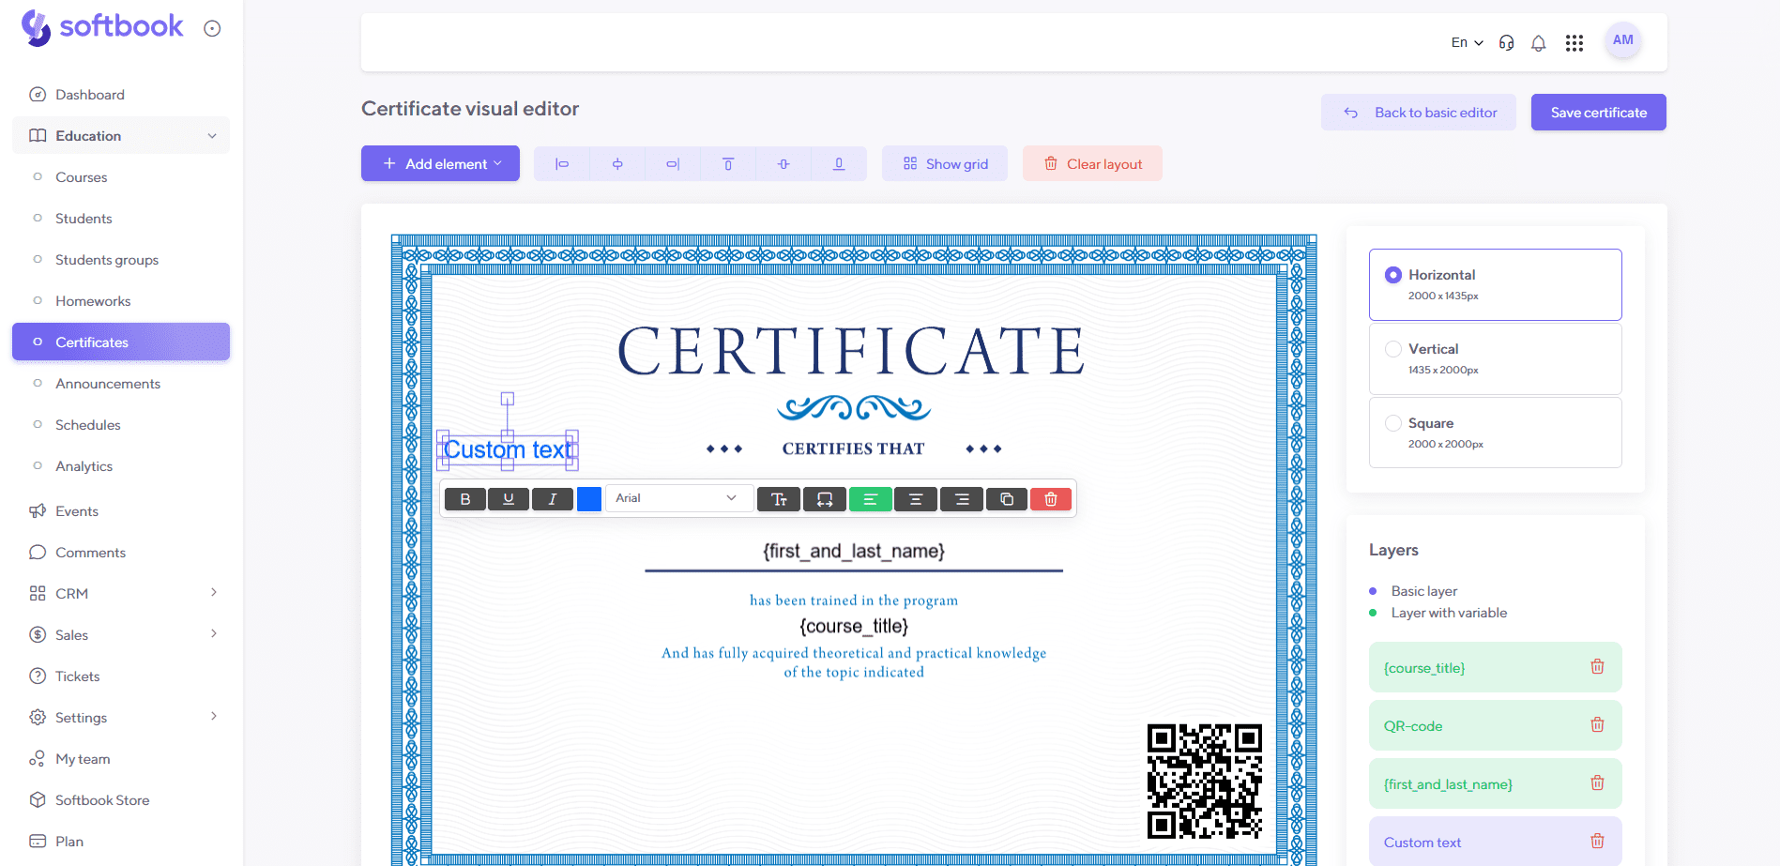Go to Dashboard in sidebar
The image size is (1780, 866).
(x=121, y=95)
